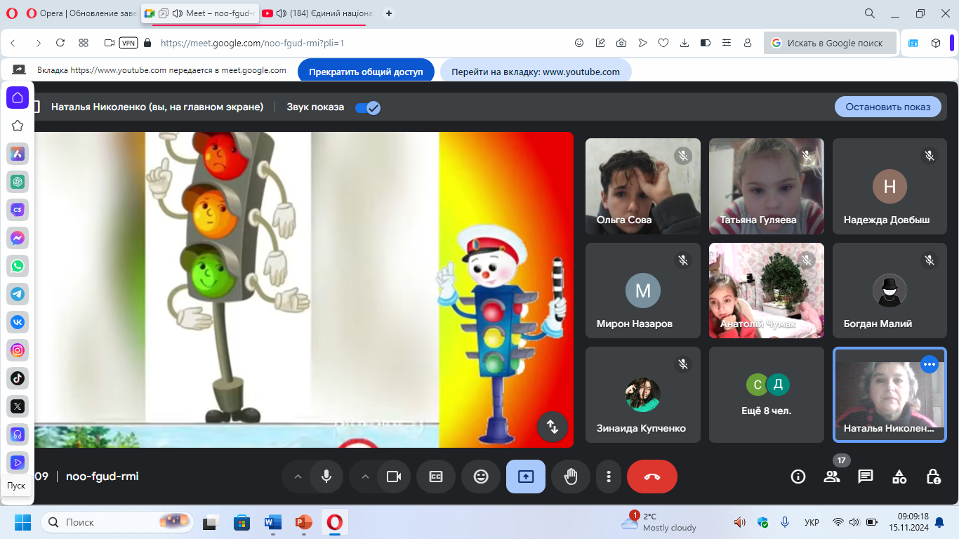Open ChatGPT in Opera sidebar
Viewport: 959px width, 539px height.
pyautogui.click(x=18, y=182)
